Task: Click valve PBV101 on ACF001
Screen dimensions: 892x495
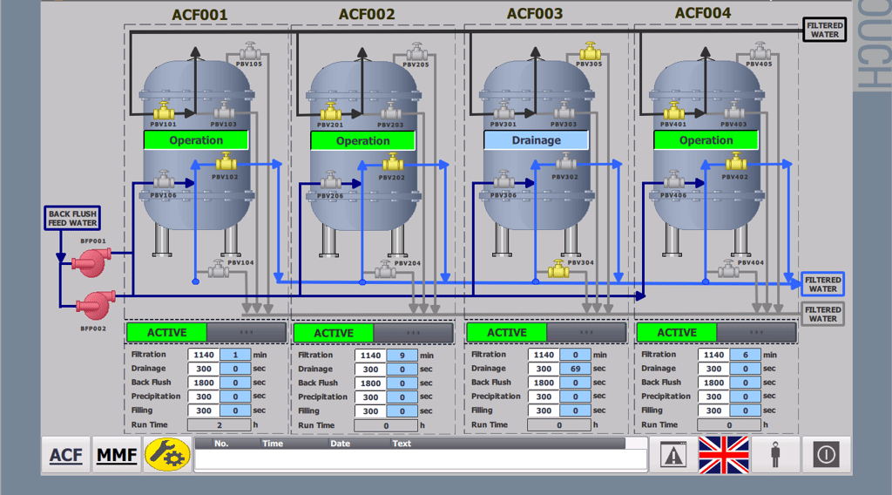Action: 164,111
